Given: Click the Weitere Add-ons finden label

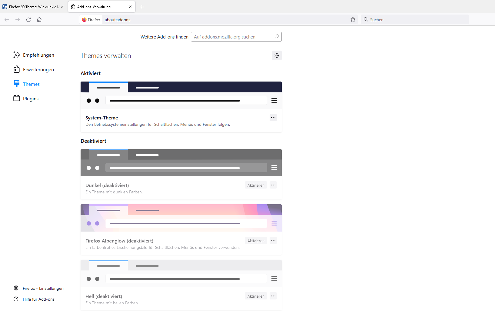Looking at the screenshot, I should click(164, 37).
